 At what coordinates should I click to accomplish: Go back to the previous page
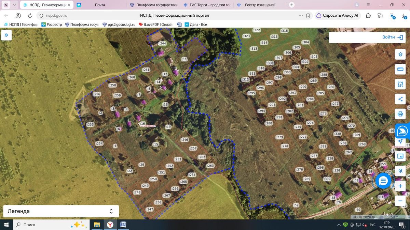pyautogui.click(x=6, y=15)
